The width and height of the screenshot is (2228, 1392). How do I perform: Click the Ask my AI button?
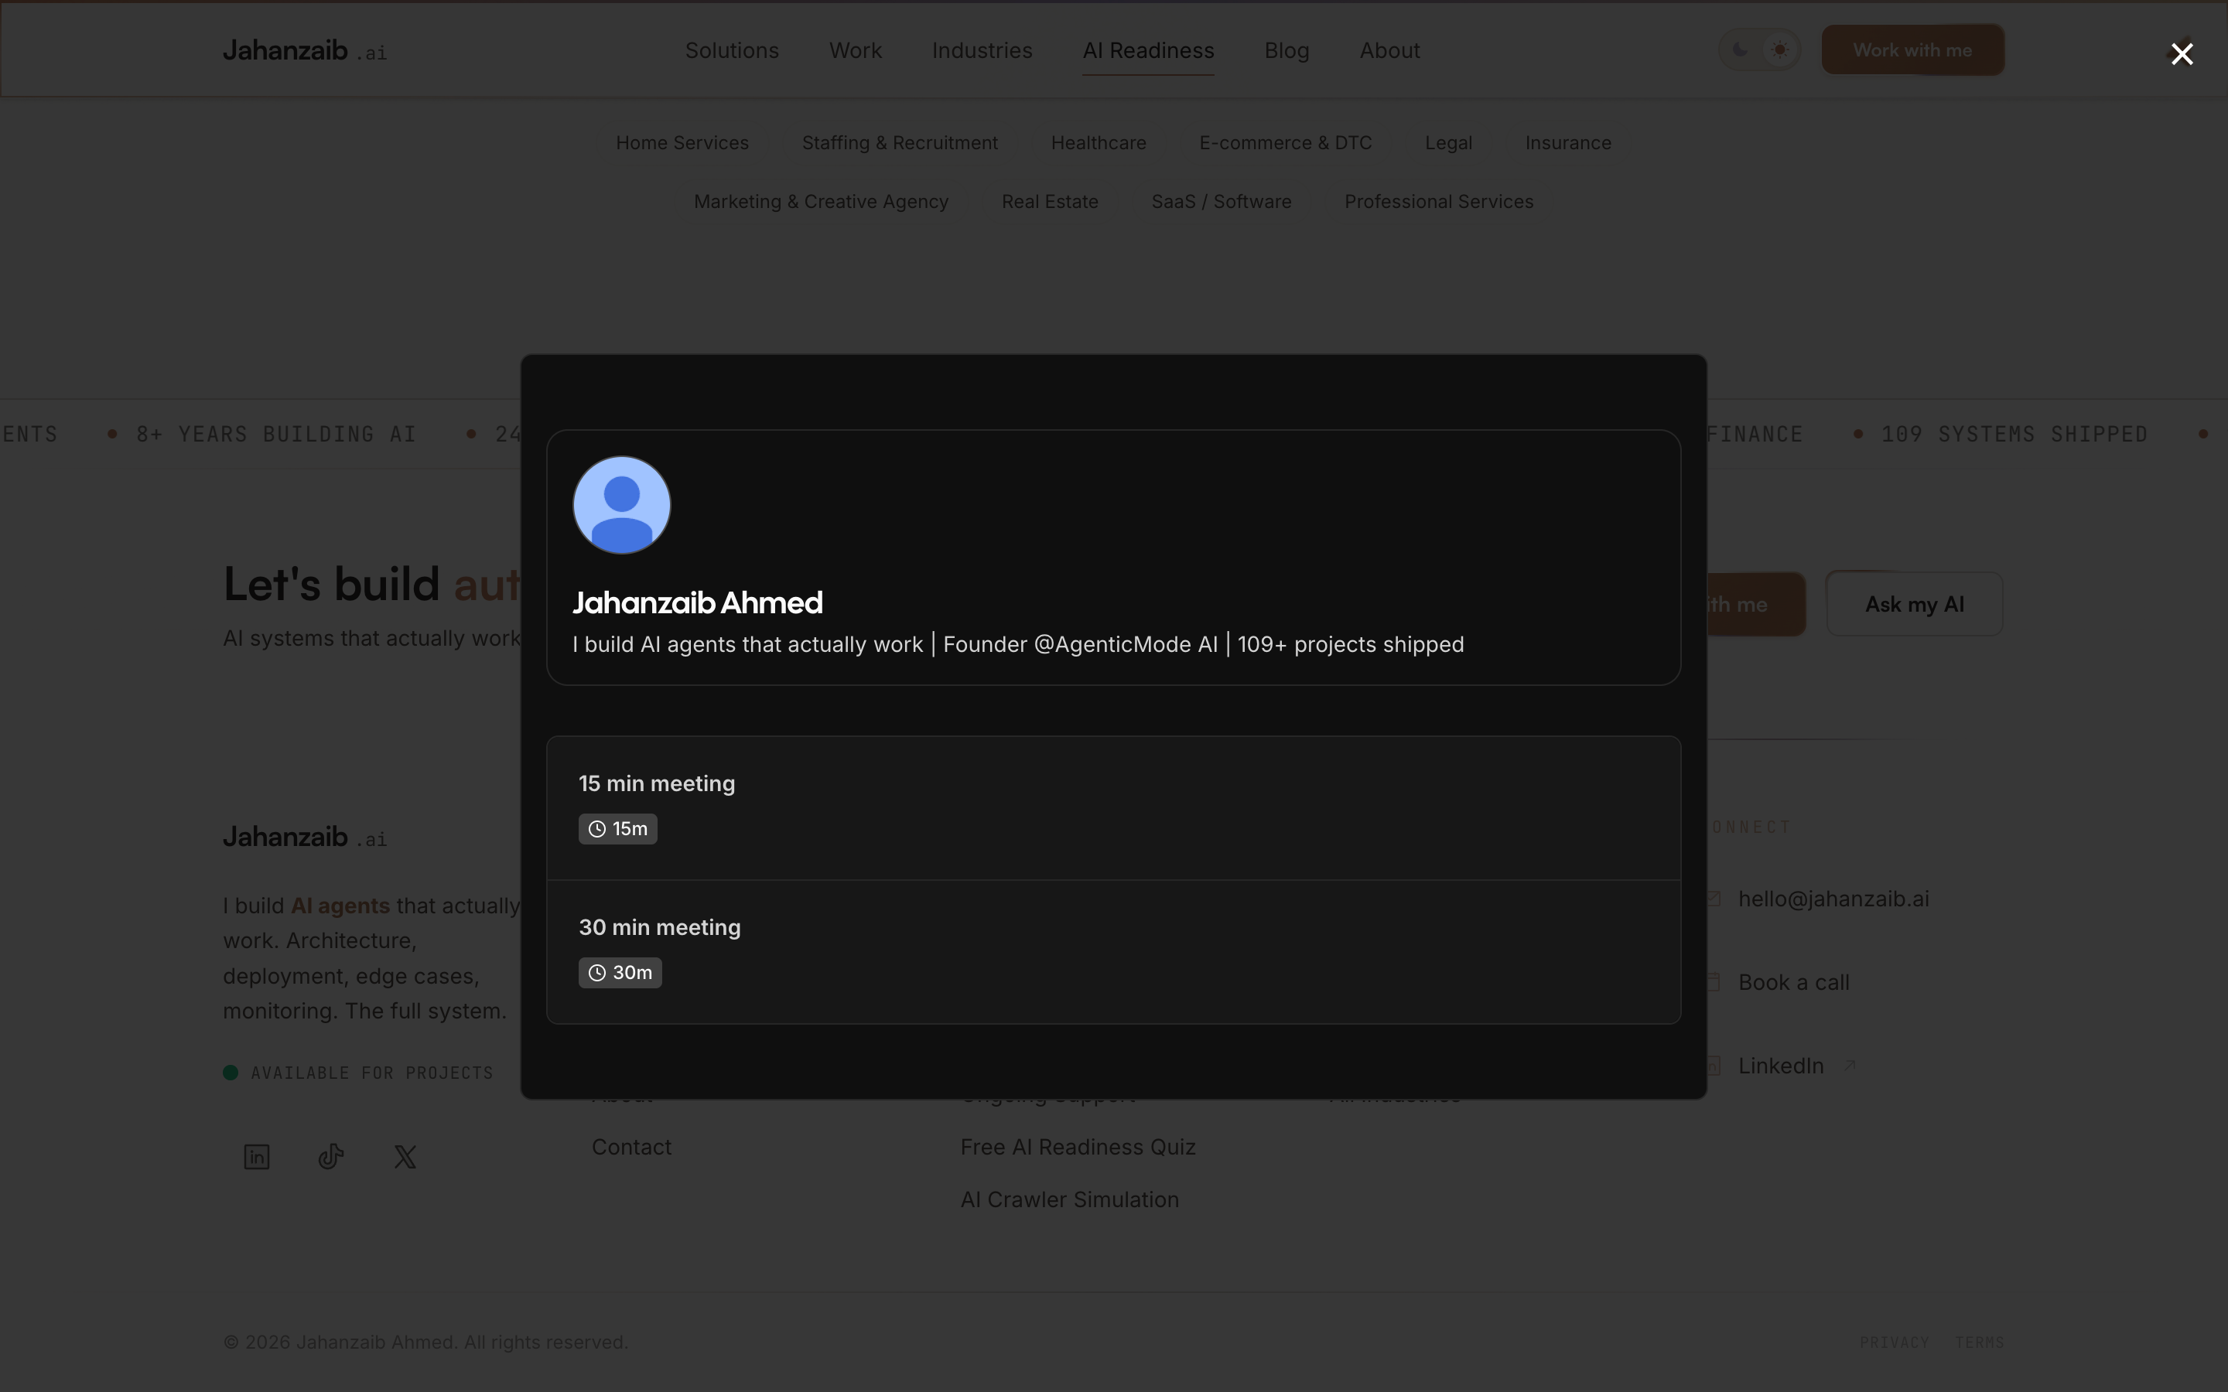click(1914, 604)
